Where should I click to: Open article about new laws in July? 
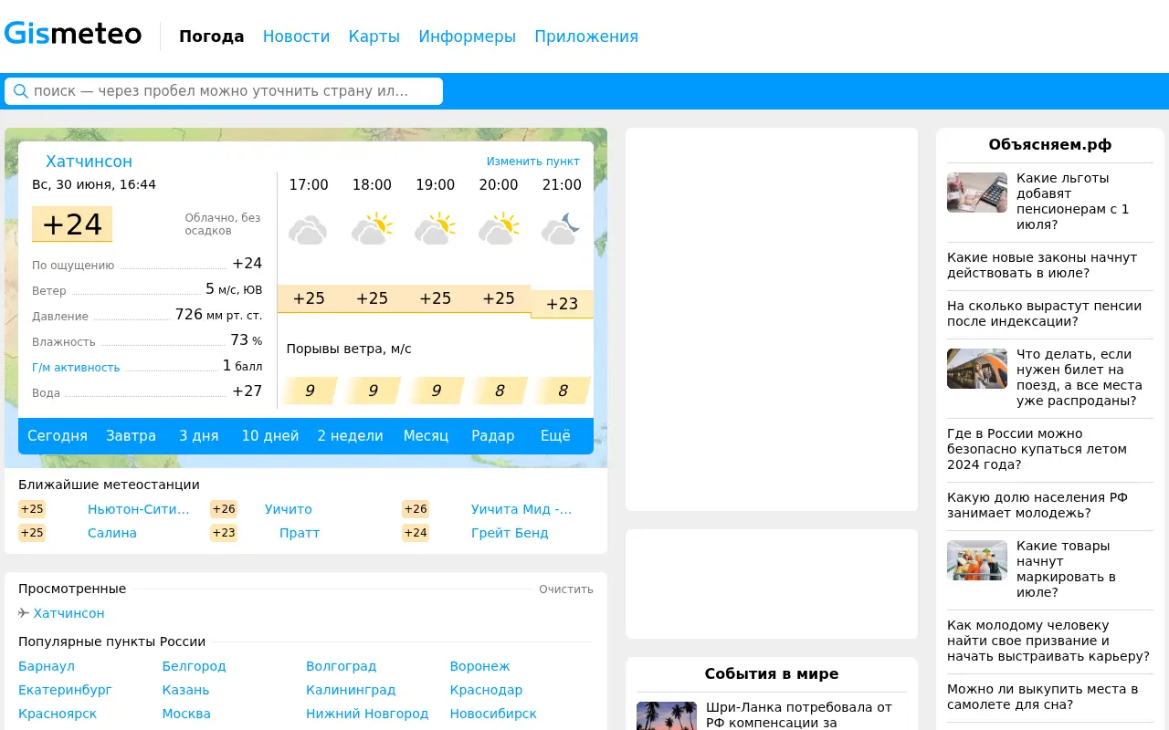[1042, 266]
